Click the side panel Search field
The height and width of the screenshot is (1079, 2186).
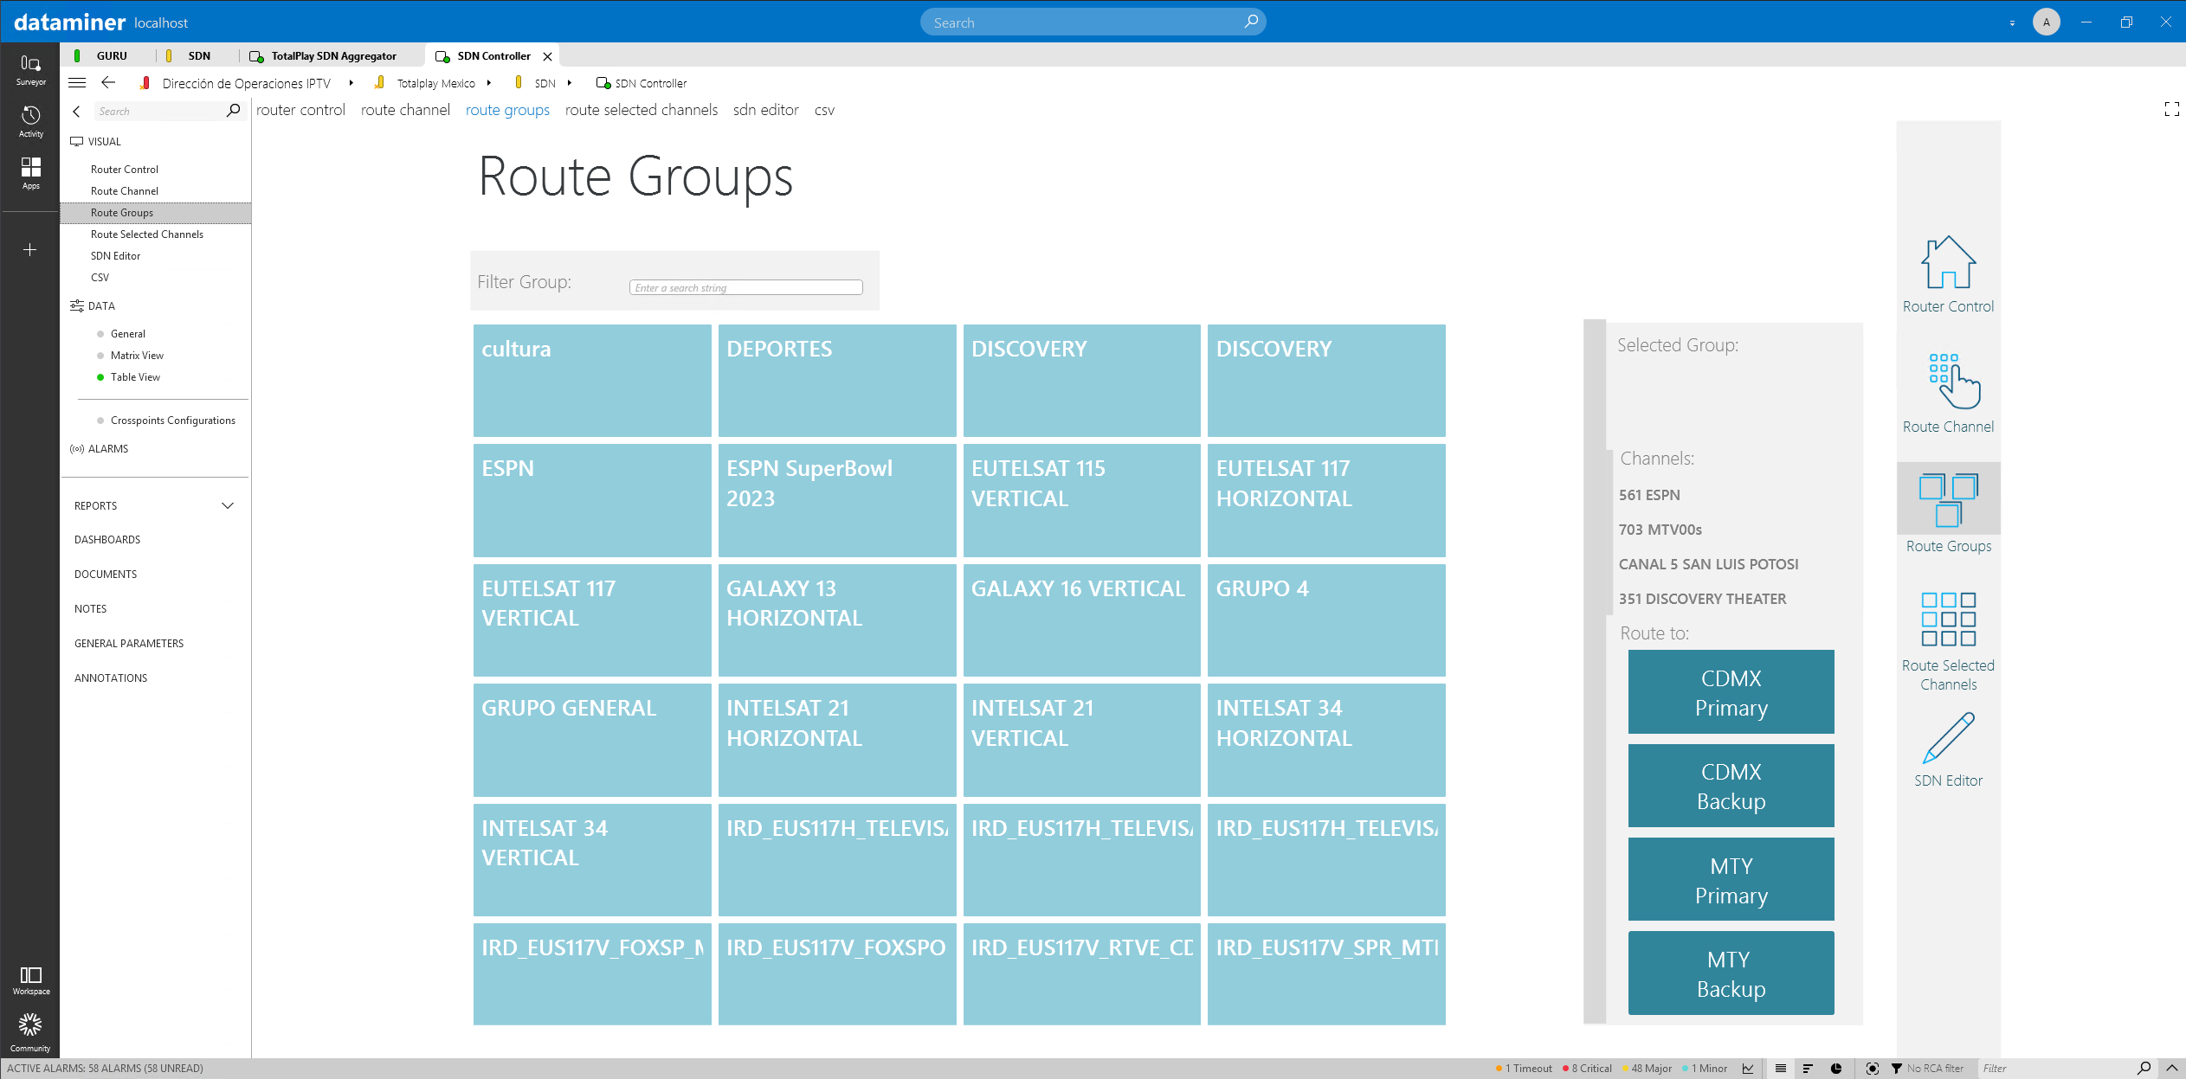point(158,111)
